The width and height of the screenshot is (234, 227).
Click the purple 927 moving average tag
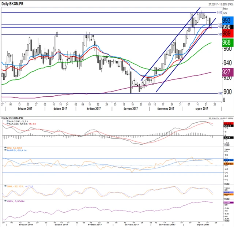coord(226,72)
